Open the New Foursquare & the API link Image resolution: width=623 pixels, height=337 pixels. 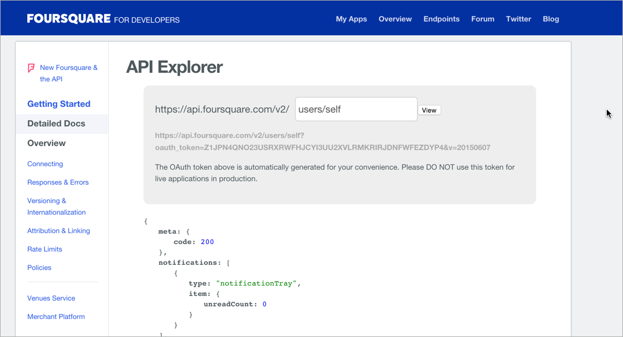[68, 73]
